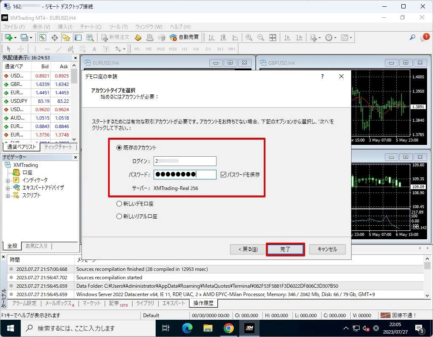Open Microsoft Edge from the taskbar
The image size is (433, 337).
tap(187, 328)
